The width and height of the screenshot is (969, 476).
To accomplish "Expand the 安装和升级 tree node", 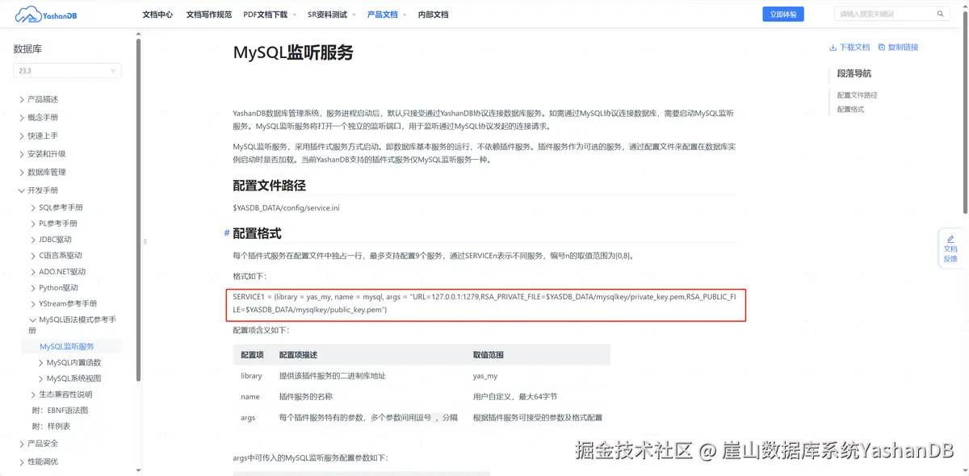I will [x=22, y=153].
